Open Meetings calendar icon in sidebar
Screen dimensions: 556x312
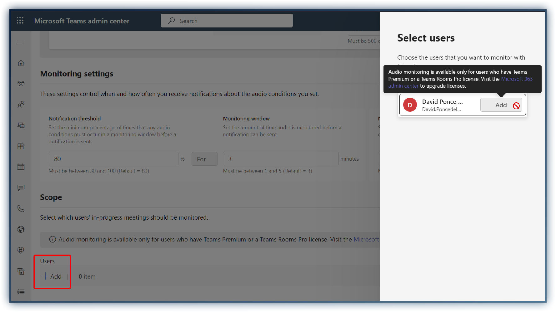coord(21,167)
